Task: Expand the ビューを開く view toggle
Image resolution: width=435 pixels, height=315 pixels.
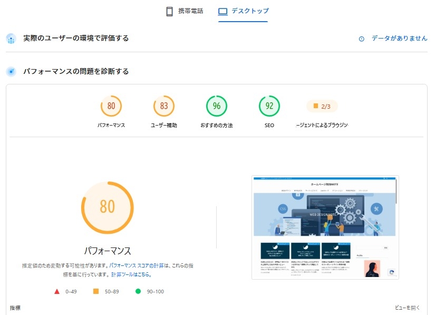Action: click(407, 308)
